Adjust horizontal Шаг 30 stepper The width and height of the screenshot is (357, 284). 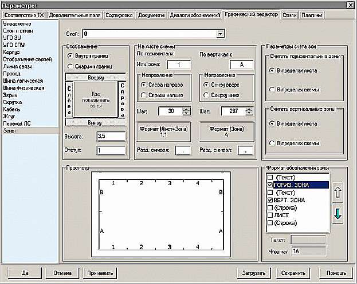pyautogui.click(x=186, y=111)
